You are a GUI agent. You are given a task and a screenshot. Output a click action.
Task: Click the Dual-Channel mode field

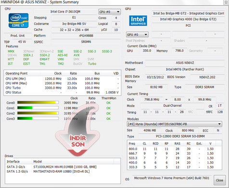172,106
